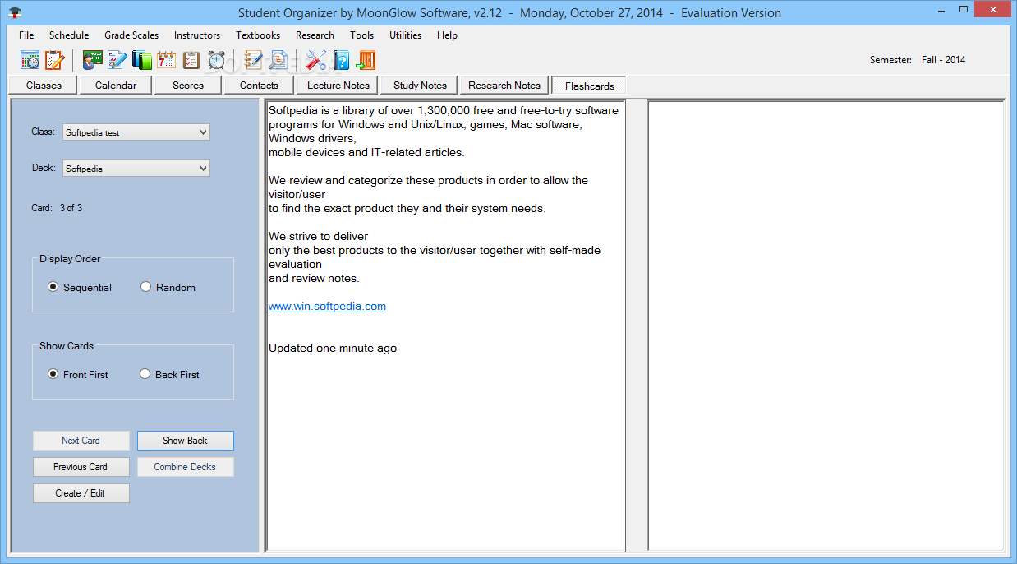Open the Instructors menu

coord(197,35)
